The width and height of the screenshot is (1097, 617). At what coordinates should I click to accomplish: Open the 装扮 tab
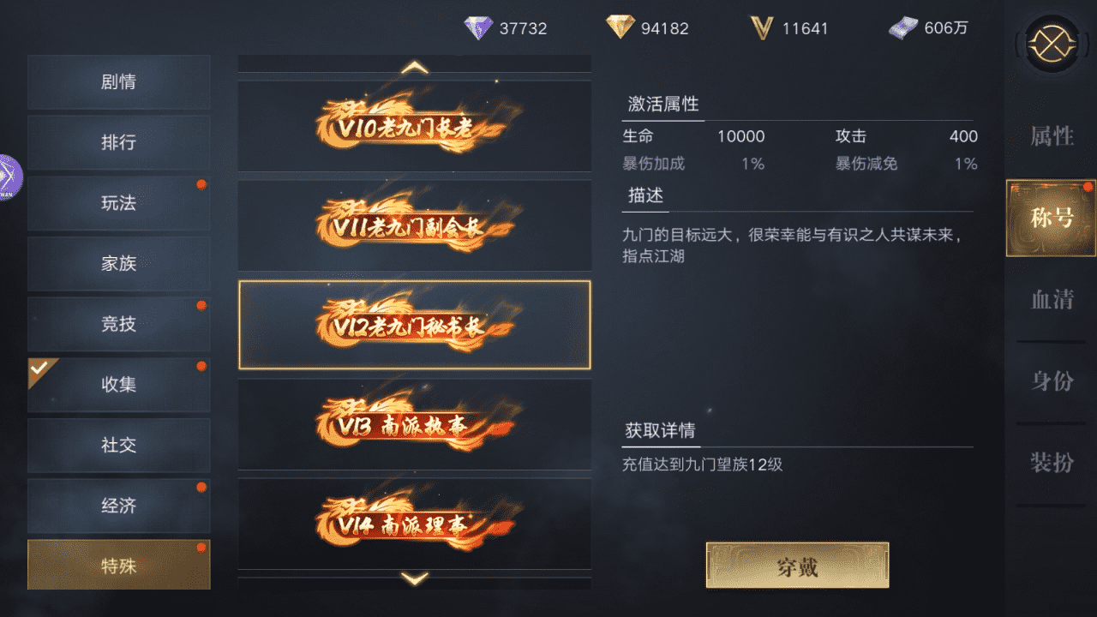coord(1052,463)
